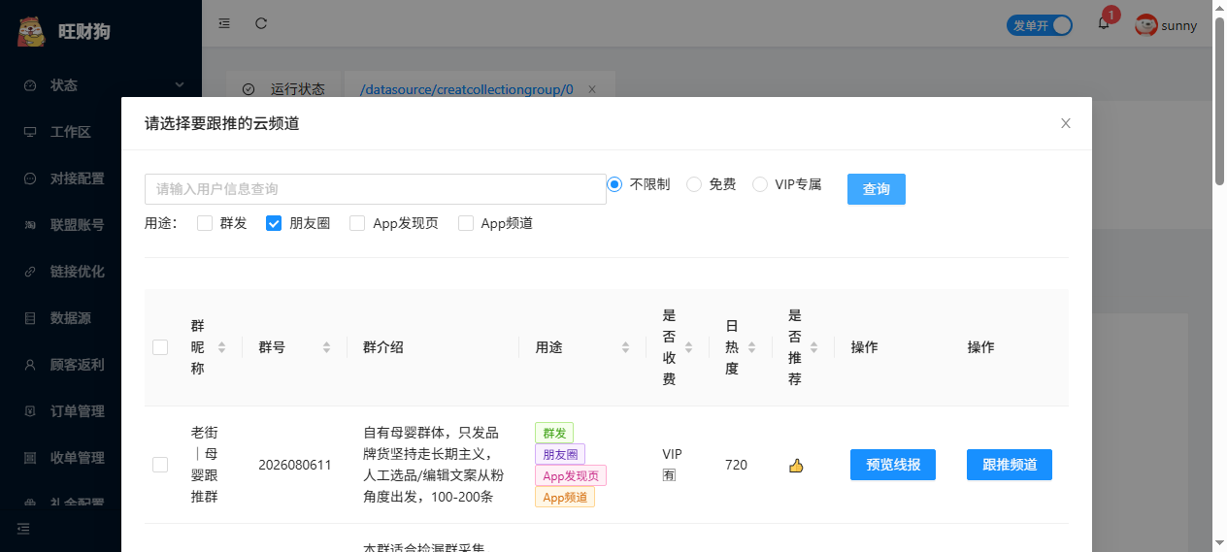Tick the select-all header checkbox
The height and width of the screenshot is (552, 1227).
pos(160,347)
